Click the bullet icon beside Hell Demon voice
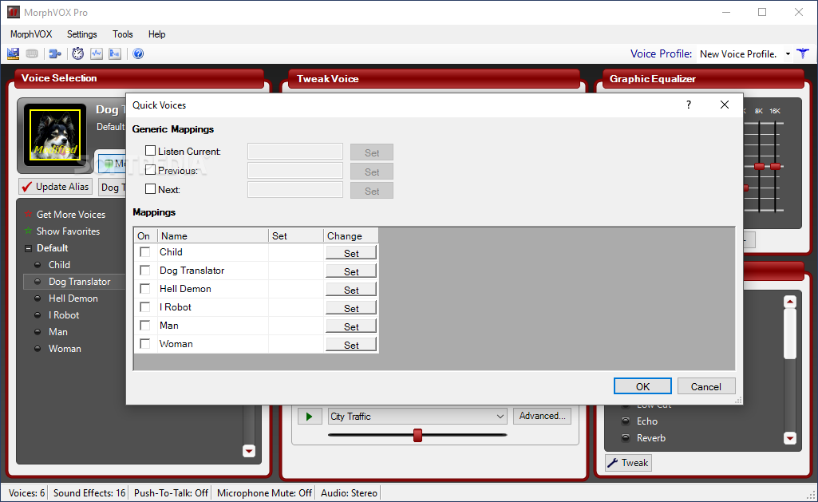Screen dimensions: 818x502 tap(38, 298)
